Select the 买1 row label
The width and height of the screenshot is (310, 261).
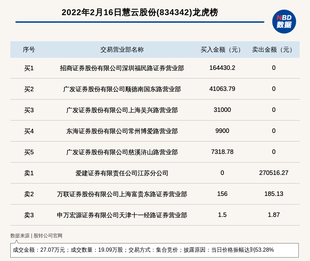tap(29, 68)
